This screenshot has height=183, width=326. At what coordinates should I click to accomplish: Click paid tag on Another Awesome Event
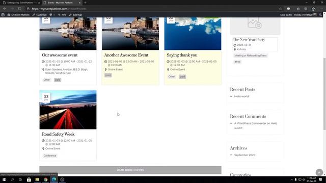point(108,75)
